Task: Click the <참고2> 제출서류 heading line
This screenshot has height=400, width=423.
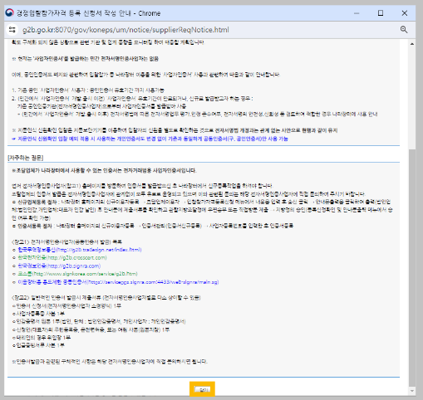Action: coord(106,298)
